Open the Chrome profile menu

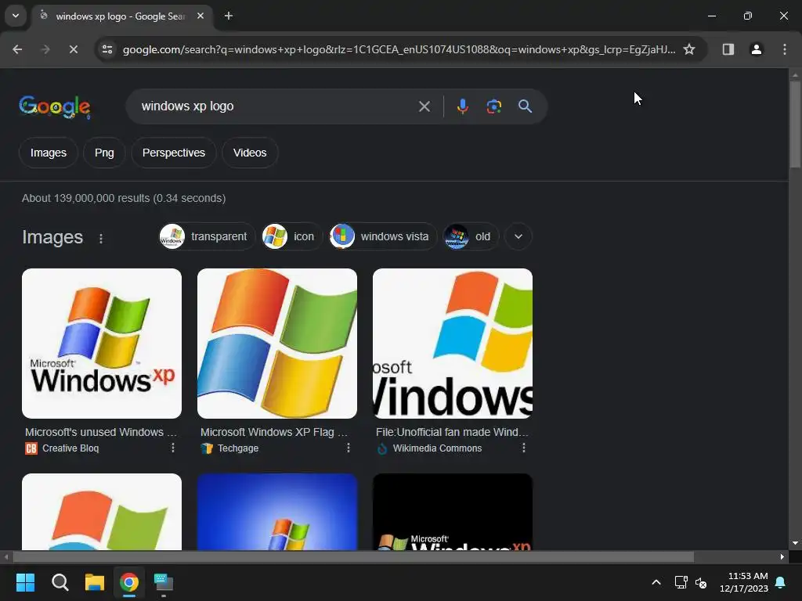(756, 49)
